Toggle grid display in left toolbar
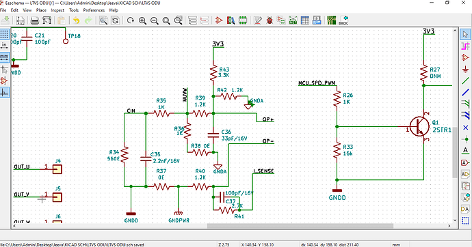The height and width of the screenshot is (247, 472). pos(4,34)
